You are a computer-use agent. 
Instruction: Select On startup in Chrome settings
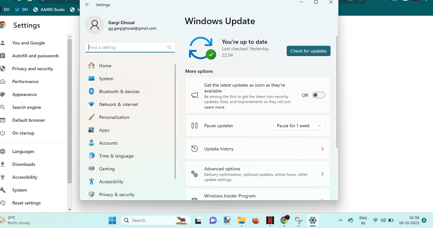pyautogui.click(x=23, y=133)
